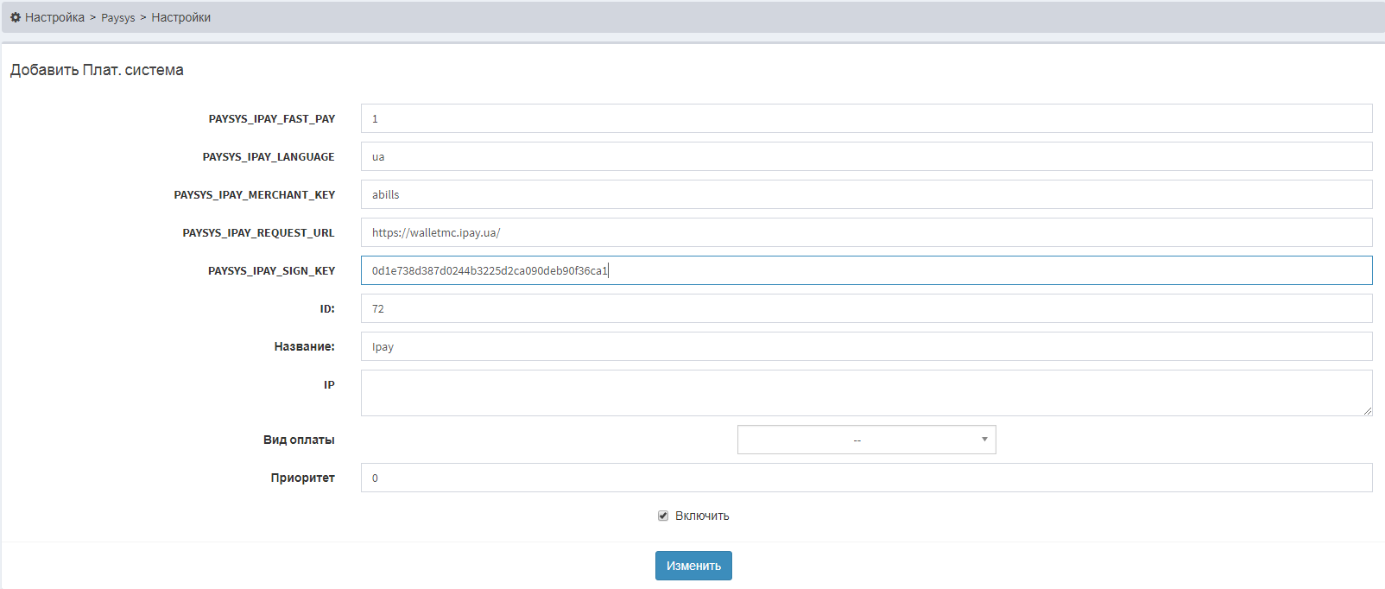Edit the PAYSYS_IPAY_REQUEST_URL field
The height and width of the screenshot is (589, 1385).
[x=866, y=232]
